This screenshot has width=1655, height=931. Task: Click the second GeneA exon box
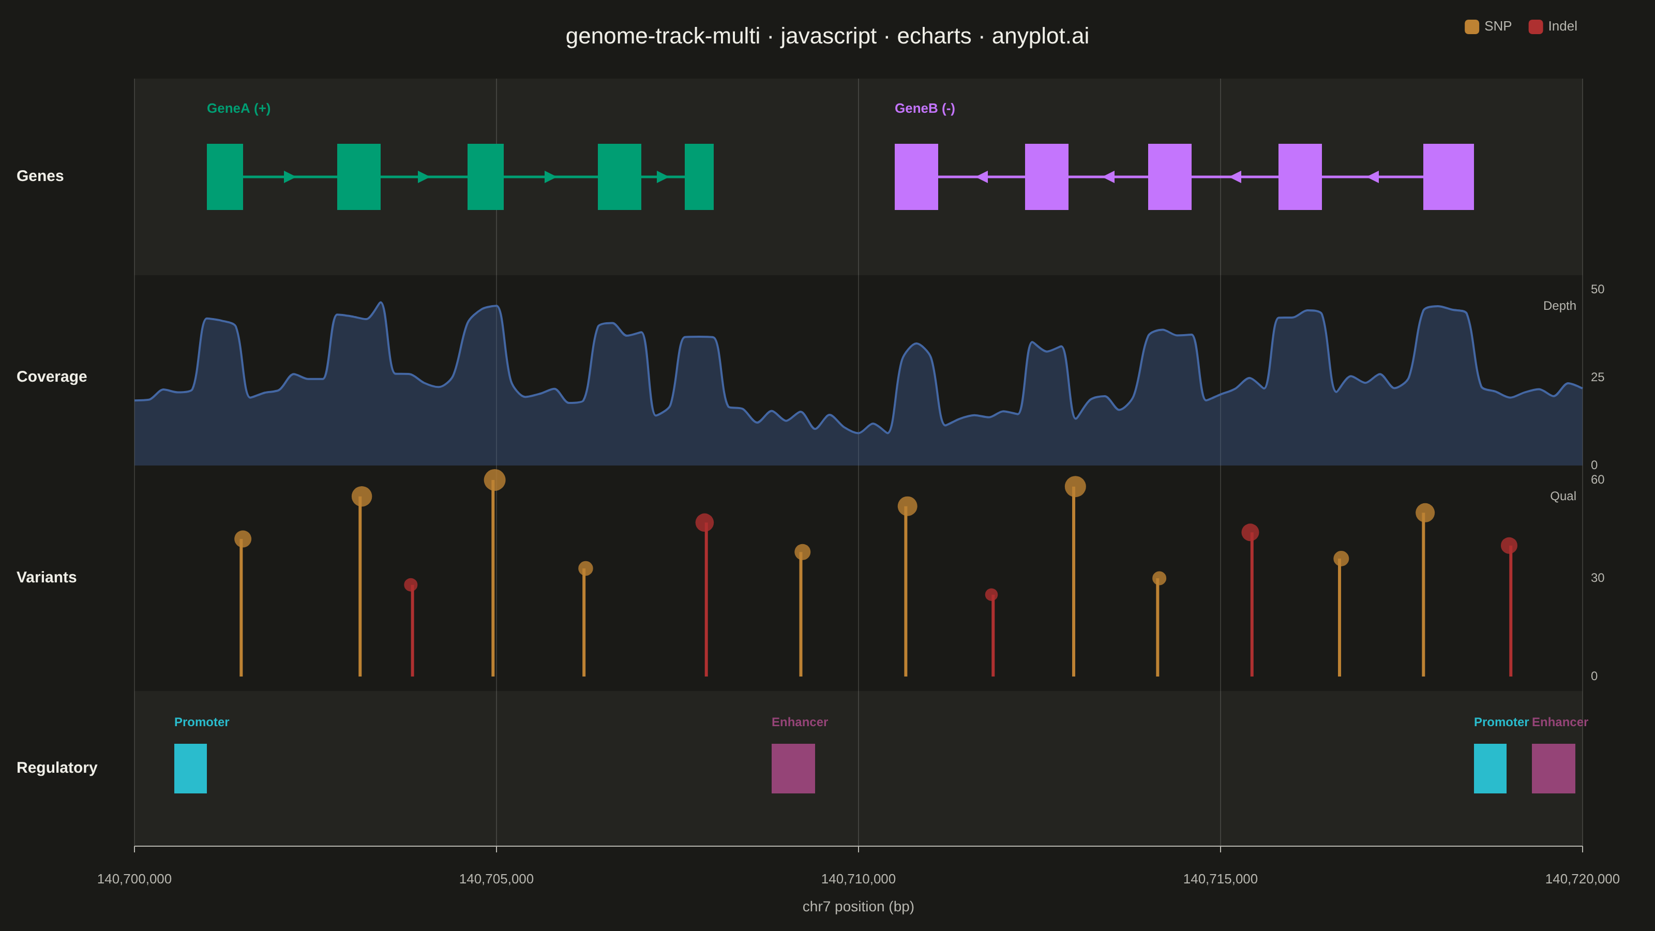358,177
